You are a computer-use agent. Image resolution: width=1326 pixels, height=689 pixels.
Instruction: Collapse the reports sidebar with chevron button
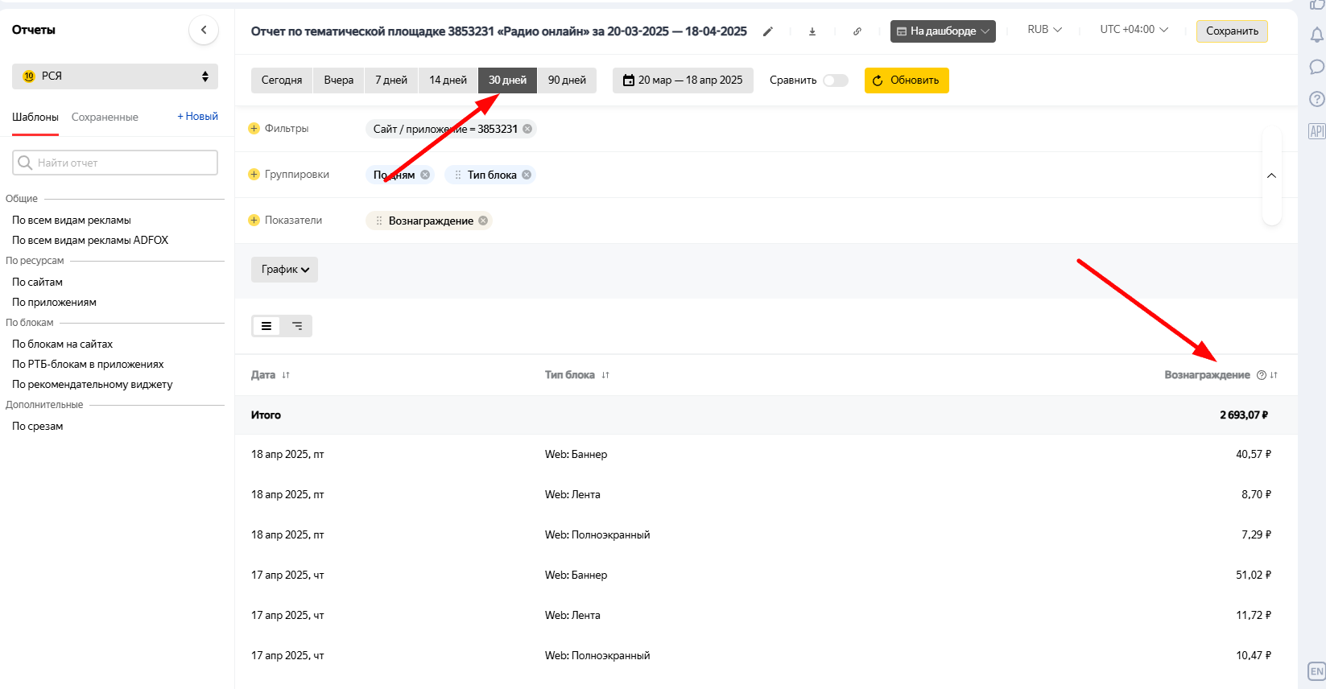coord(204,30)
